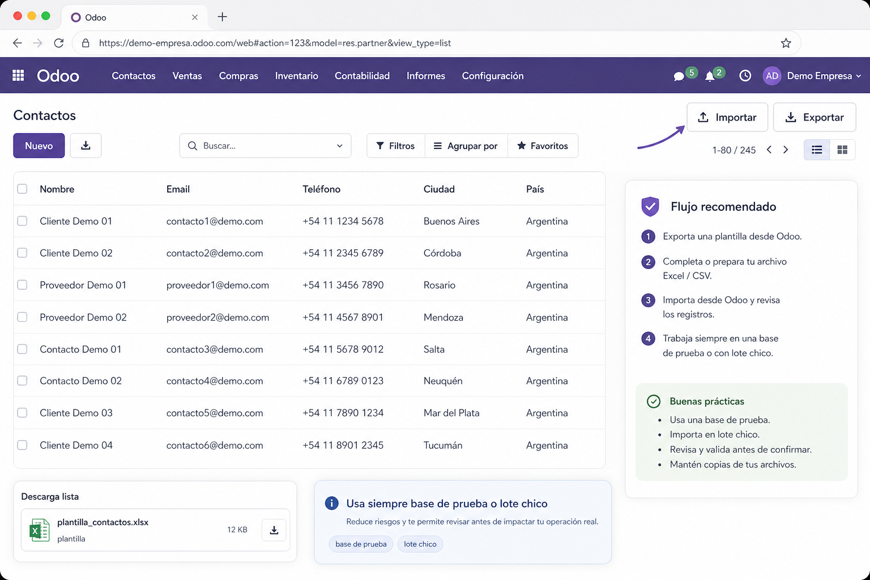Click the Exportar button
870x580 pixels.
click(x=814, y=117)
